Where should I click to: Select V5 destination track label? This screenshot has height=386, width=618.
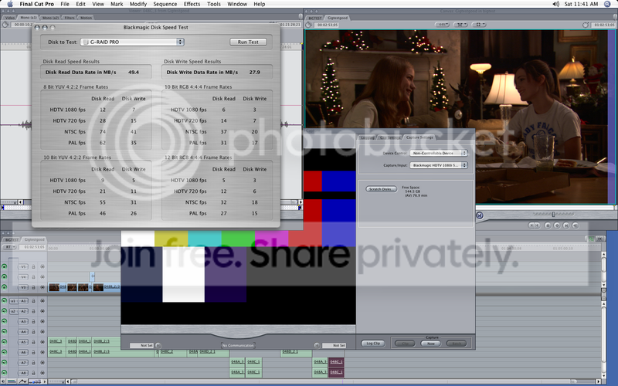23,266
